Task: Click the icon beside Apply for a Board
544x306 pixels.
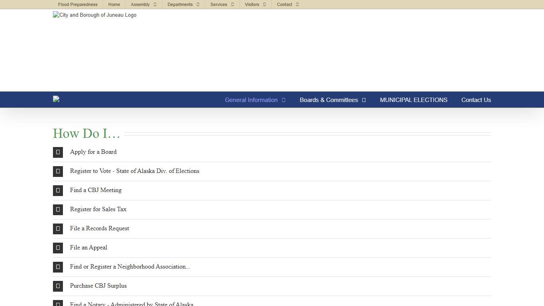Action: click(x=58, y=152)
